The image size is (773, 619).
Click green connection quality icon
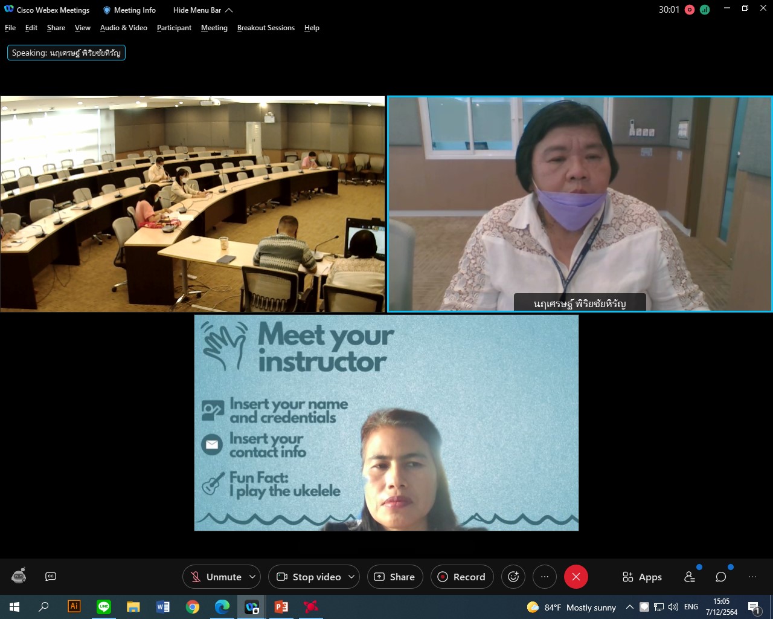click(705, 10)
